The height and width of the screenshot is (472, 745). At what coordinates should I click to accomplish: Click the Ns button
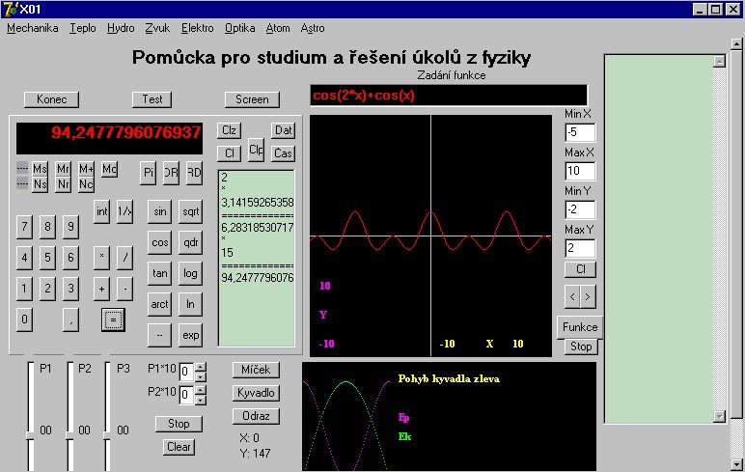(x=40, y=184)
